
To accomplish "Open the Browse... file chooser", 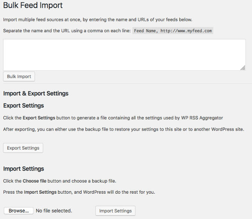I will (19, 210).
